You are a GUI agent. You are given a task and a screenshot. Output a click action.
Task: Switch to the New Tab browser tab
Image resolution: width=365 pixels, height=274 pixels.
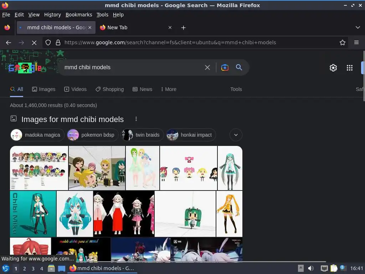pos(136,28)
